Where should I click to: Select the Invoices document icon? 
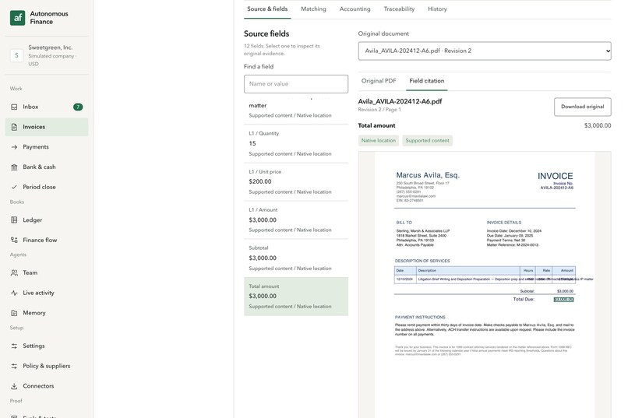(14, 127)
